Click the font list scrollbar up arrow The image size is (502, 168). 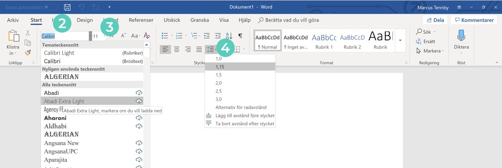click(x=147, y=45)
